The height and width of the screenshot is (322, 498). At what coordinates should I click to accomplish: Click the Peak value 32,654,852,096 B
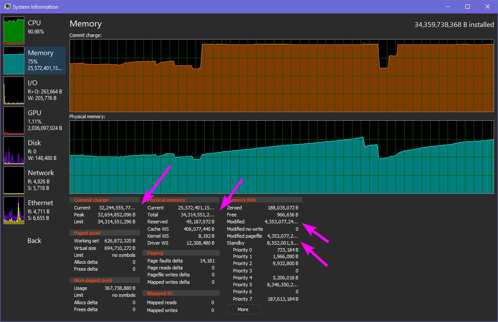[x=116, y=215]
